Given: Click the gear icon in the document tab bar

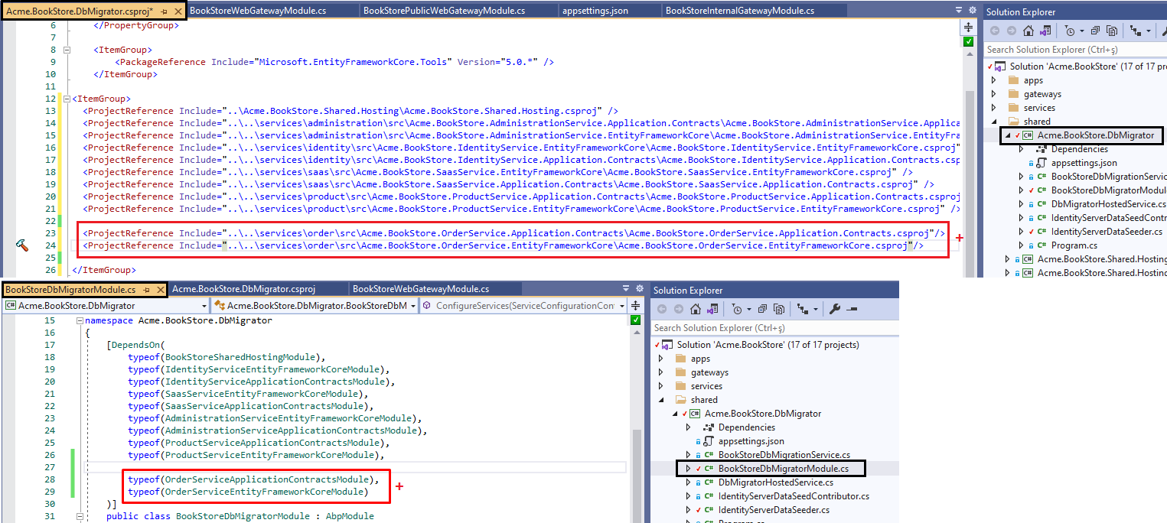Looking at the screenshot, I should [x=973, y=10].
